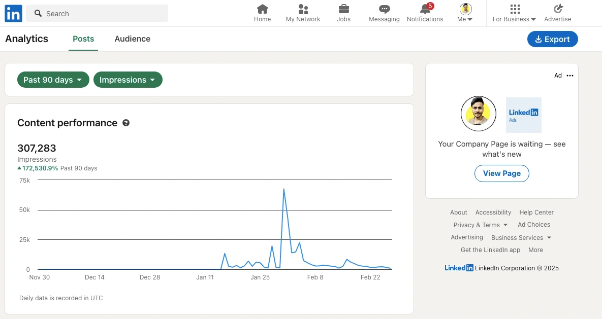Open the Impressions metric dropdown

(x=128, y=80)
